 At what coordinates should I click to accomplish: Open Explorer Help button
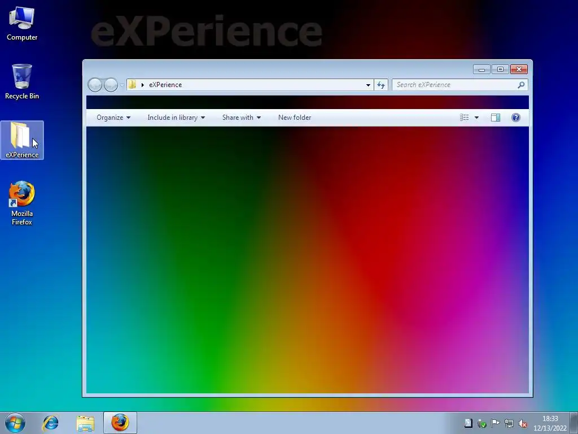[516, 118]
